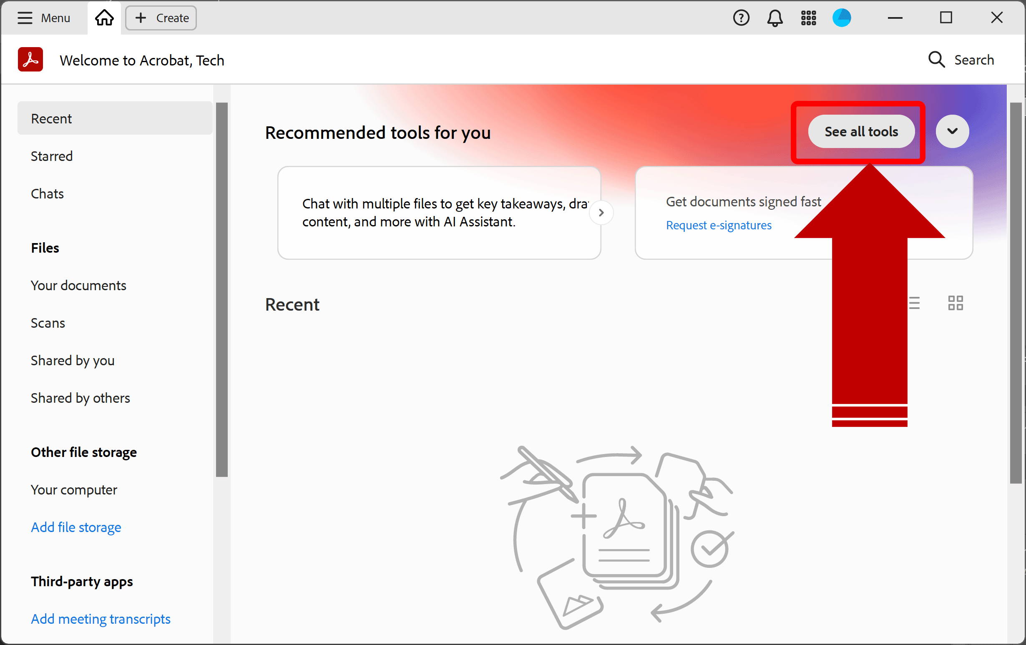
Task: Click the Adobe Acrobat logo
Action: (x=30, y=60)
